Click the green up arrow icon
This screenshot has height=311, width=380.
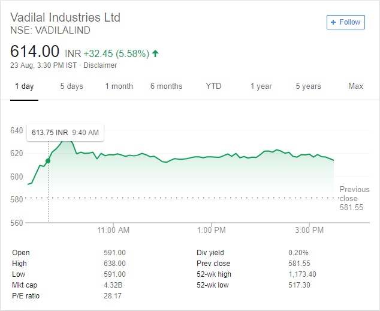coord(155,53)
